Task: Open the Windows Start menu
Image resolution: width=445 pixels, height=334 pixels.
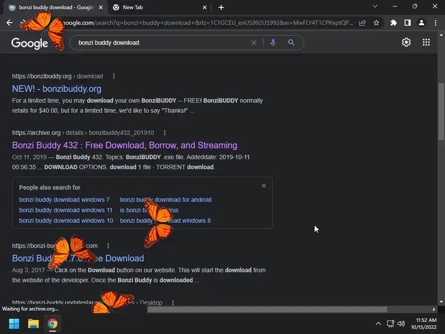Action: coord(14,324)
